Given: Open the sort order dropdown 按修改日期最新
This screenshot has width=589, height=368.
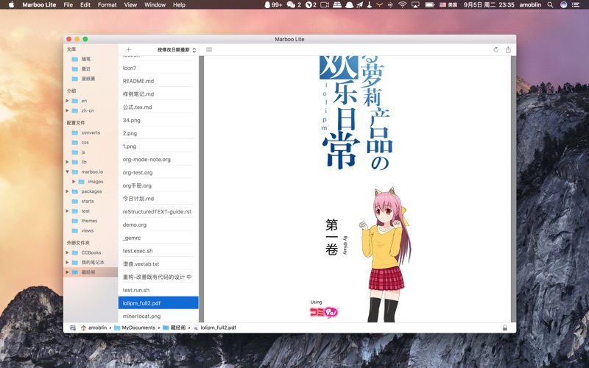Looking at the screenshot, I should point(177,49).
